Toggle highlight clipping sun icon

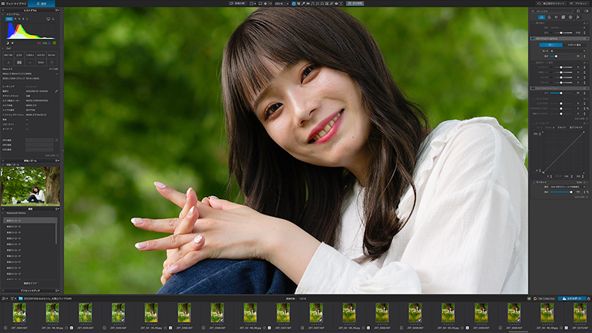click(13, 43)
